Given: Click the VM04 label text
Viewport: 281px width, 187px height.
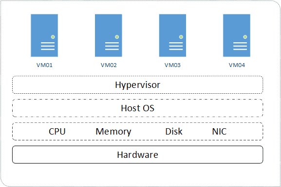Looking at the screenshot, I should click(237, 65).
